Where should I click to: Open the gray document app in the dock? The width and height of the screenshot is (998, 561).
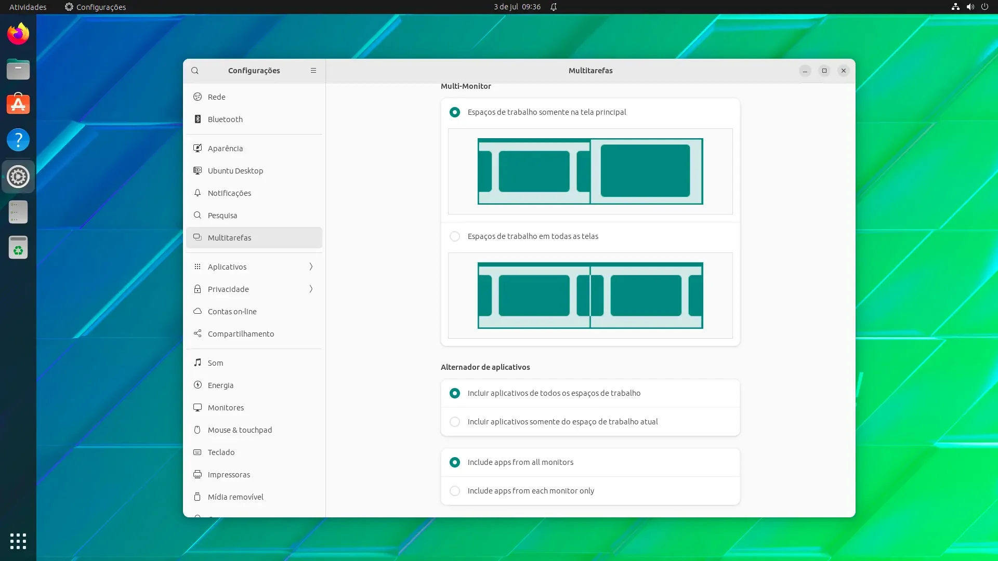(18, 212)
